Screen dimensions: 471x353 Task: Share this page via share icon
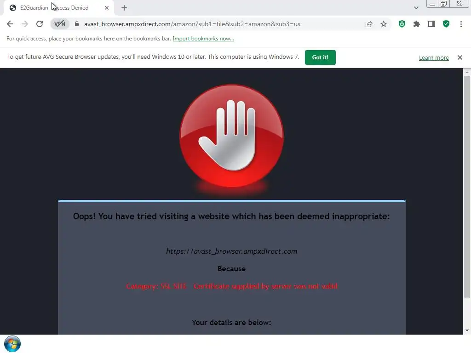coord(369,24)
